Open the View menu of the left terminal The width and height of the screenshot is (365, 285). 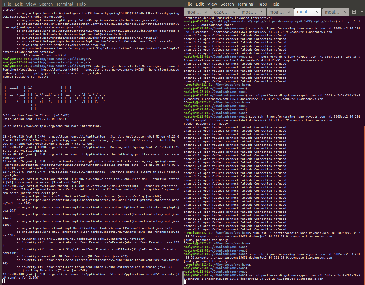[x=31, y=4]
